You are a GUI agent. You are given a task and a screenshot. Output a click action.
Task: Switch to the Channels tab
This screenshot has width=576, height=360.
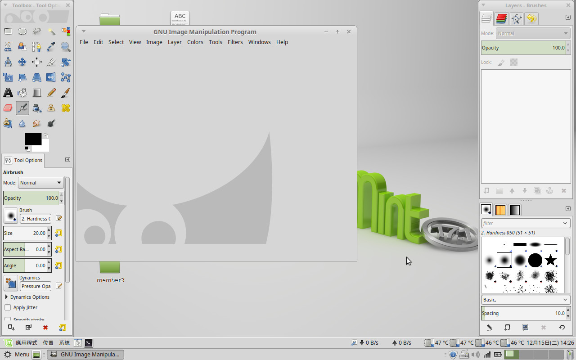501,18
